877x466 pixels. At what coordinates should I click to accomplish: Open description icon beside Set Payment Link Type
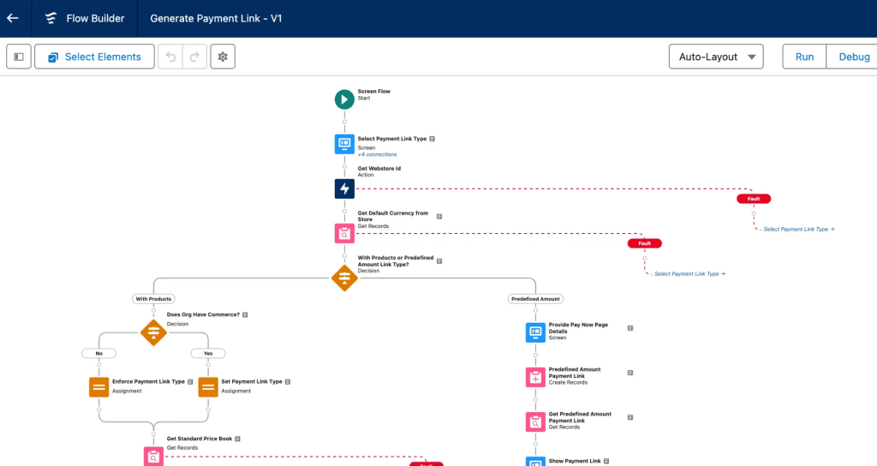[288, 382]
